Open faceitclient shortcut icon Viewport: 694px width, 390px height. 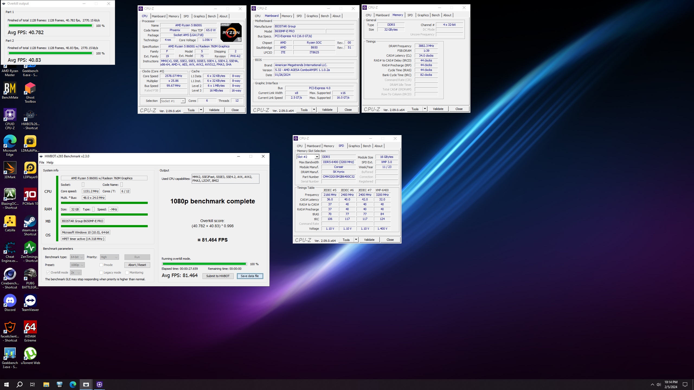point(10,331)
